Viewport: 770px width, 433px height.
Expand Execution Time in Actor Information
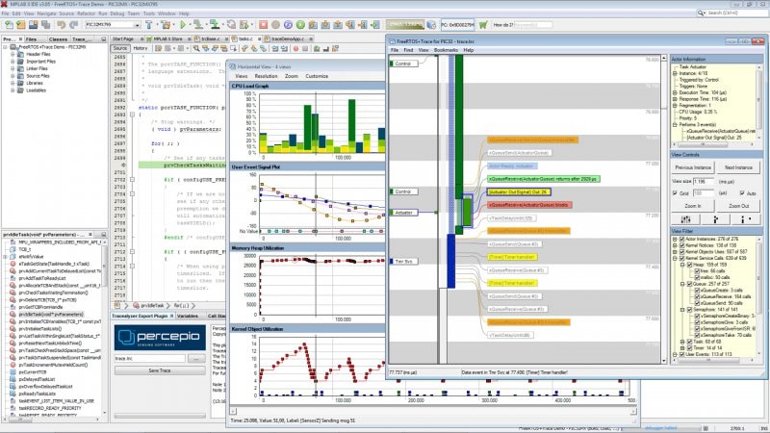click(x=676, y=92)
